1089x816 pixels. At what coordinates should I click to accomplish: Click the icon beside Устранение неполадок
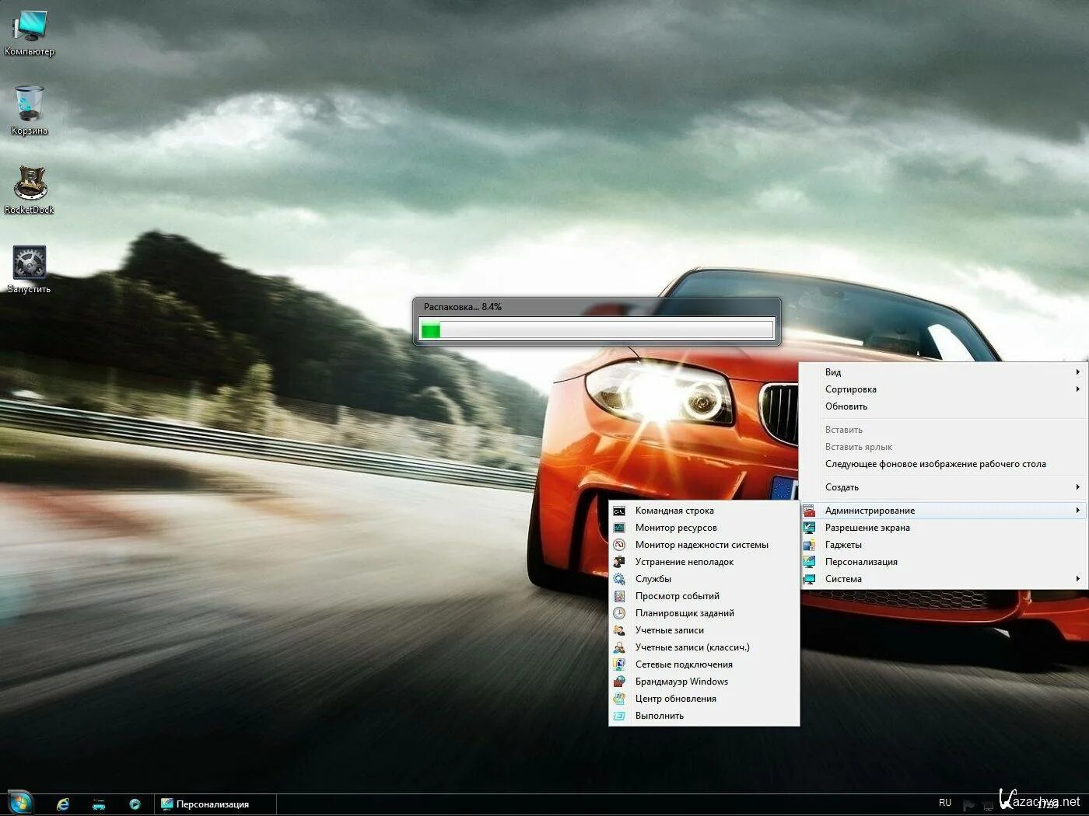tap(619, 562)
